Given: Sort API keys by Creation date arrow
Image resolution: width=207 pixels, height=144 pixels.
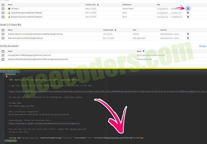Looking at the screenshot, I should coord(97,5).
